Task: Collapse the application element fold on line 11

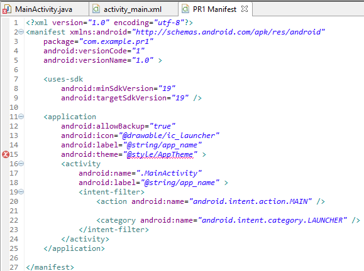Action: [21, 116]
